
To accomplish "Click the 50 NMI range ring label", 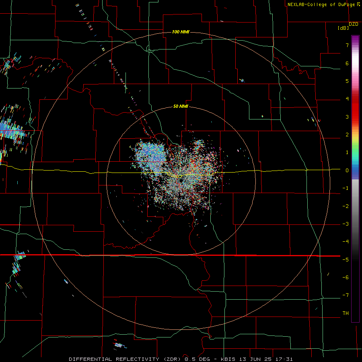I will coord(181,106).
